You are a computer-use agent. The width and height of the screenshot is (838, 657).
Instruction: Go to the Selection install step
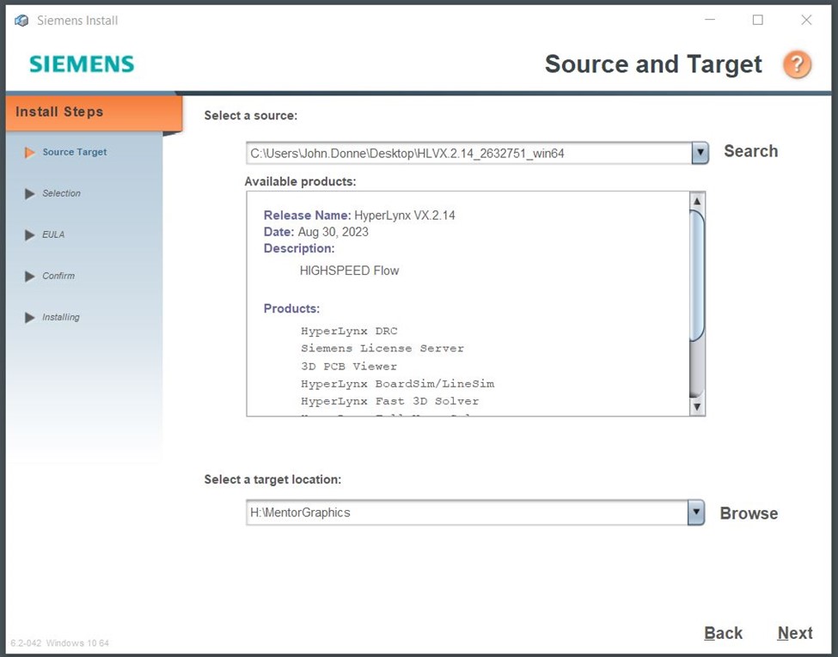pyautogui.click(x=62, y=193)
